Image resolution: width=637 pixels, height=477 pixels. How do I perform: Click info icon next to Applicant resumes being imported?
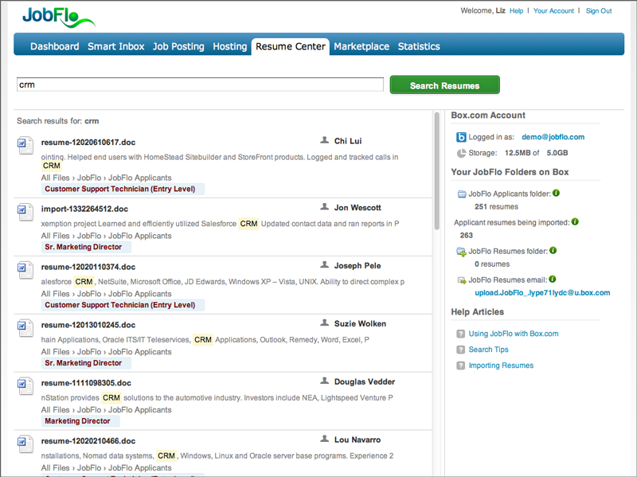click(575, 222)
